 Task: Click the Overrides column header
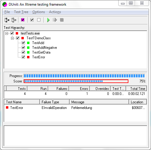point(100,88)
